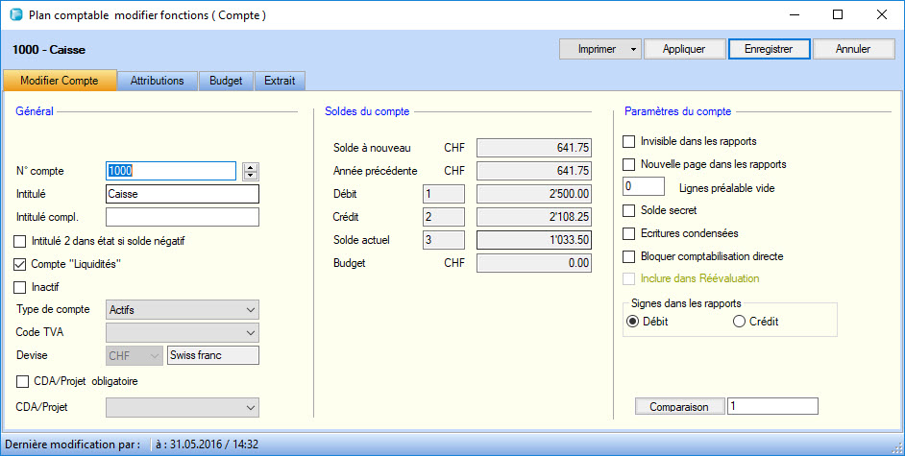Click the Comparaison button
The width and height of the screenshot is (905, 456).
click(x=679, y=407)
